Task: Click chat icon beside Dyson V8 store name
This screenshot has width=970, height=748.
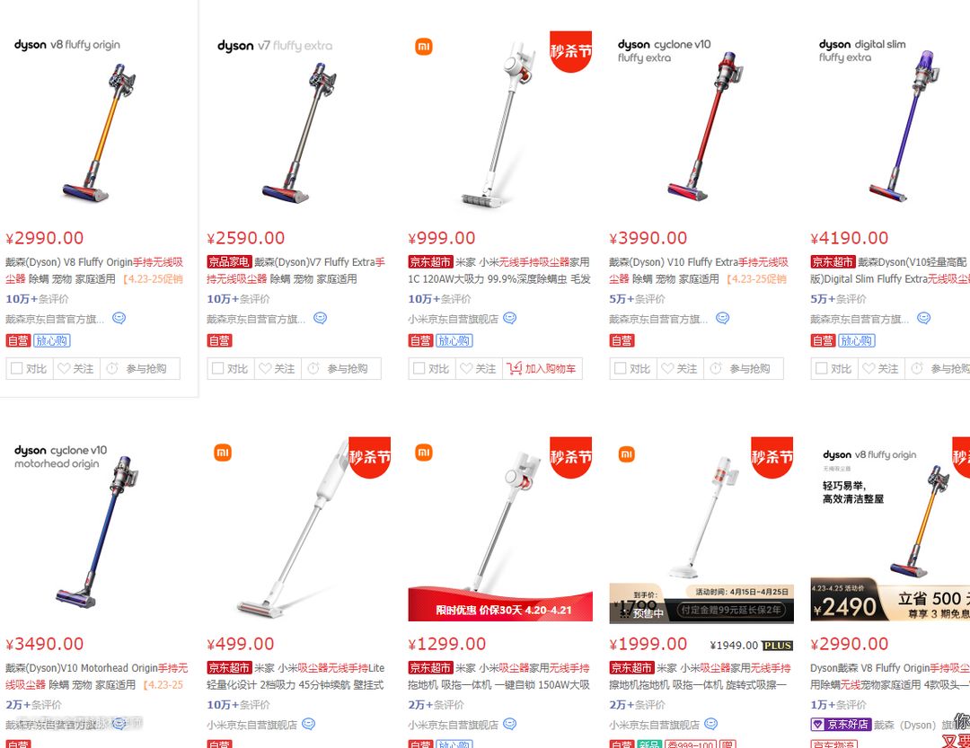Action: point(119,318)
